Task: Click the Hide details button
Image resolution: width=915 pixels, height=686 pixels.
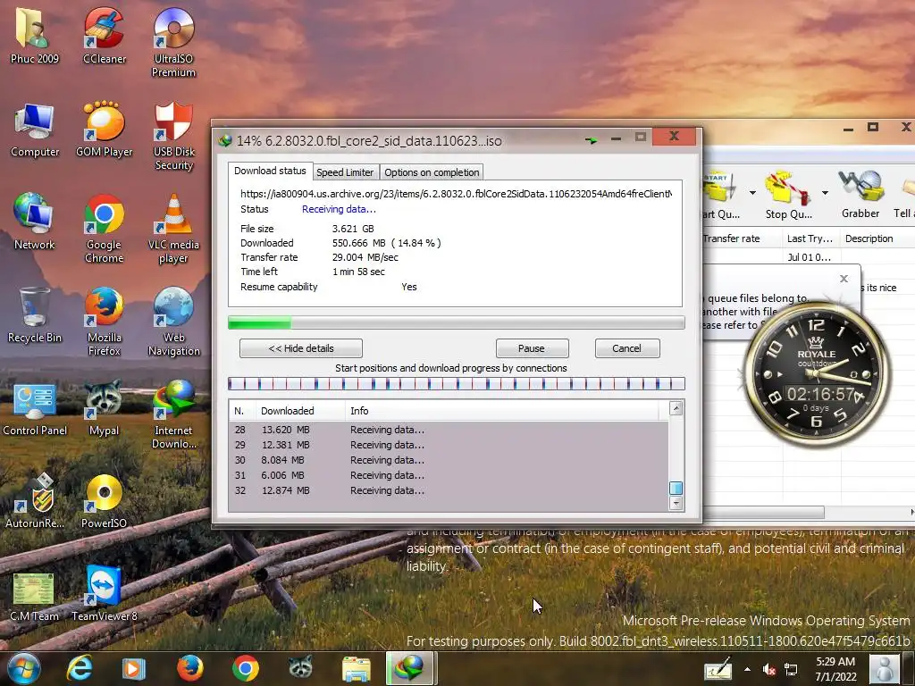Action: [301, 348]
